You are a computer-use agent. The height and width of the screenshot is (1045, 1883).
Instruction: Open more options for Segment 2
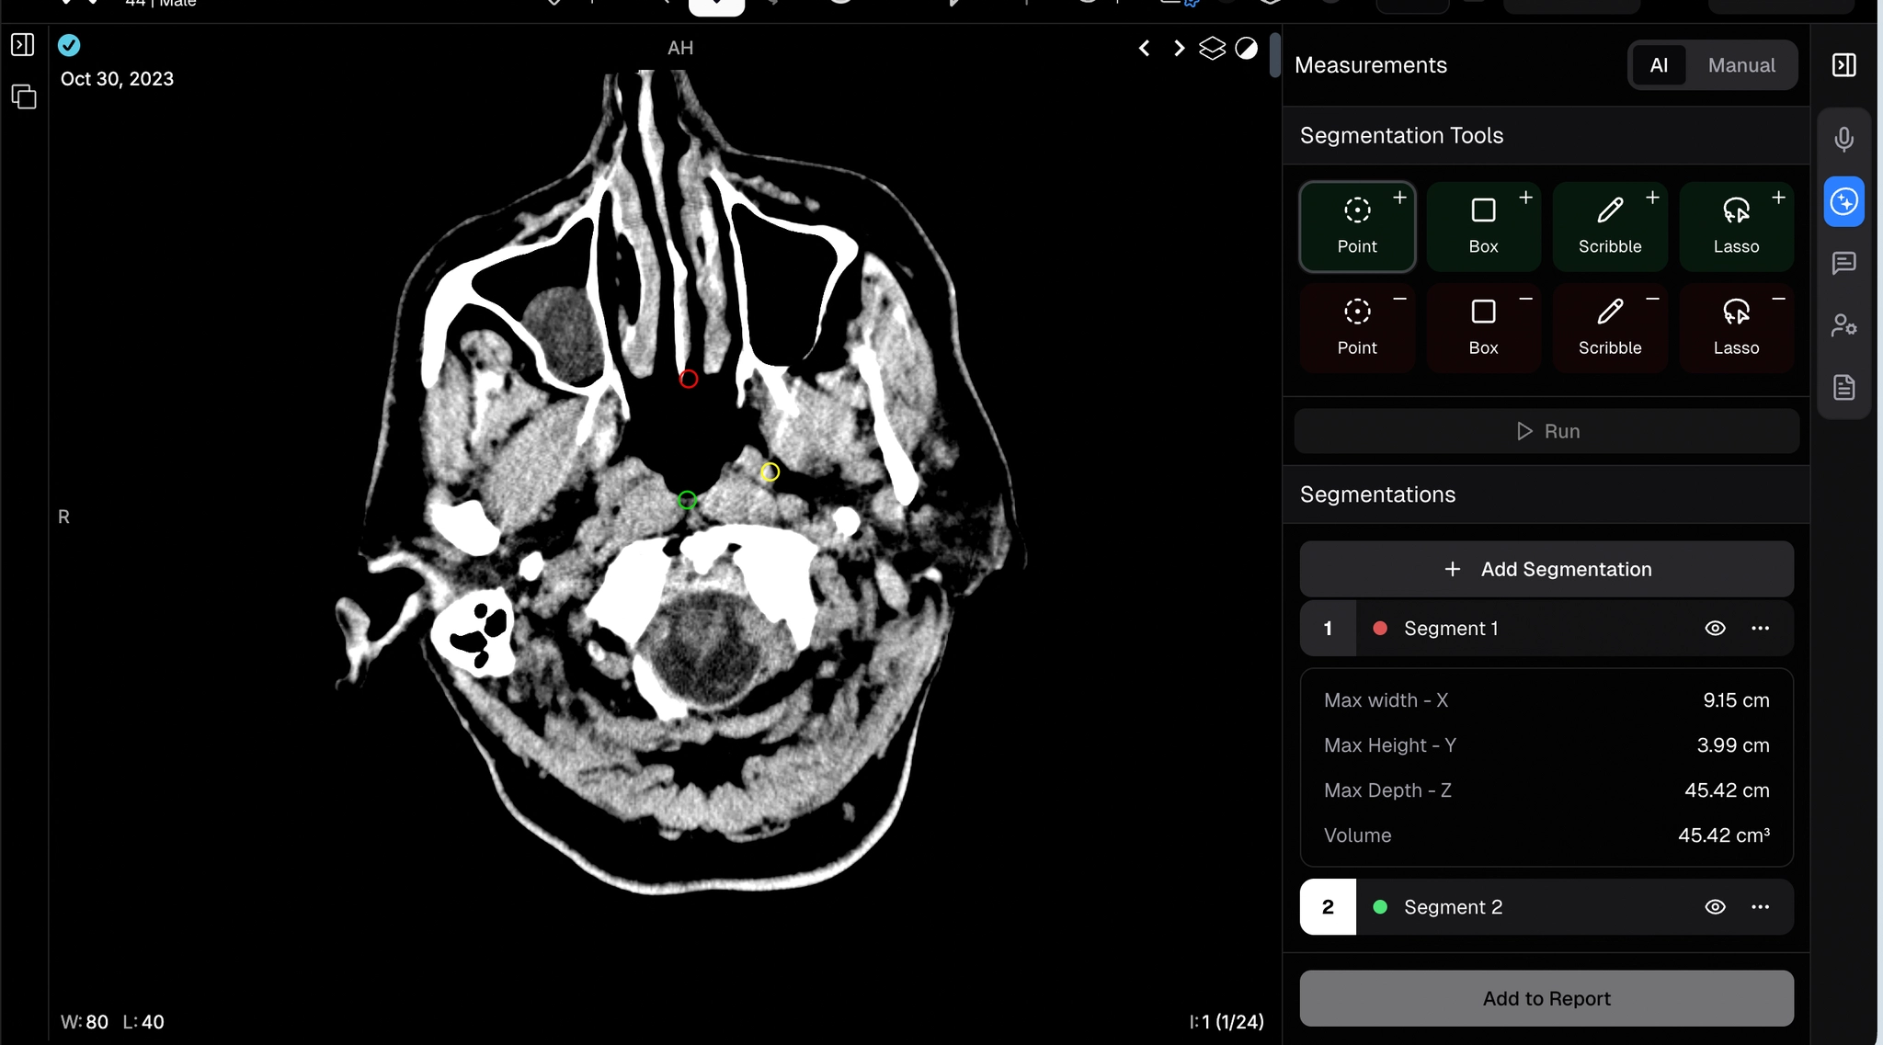tap(1760, 906)
